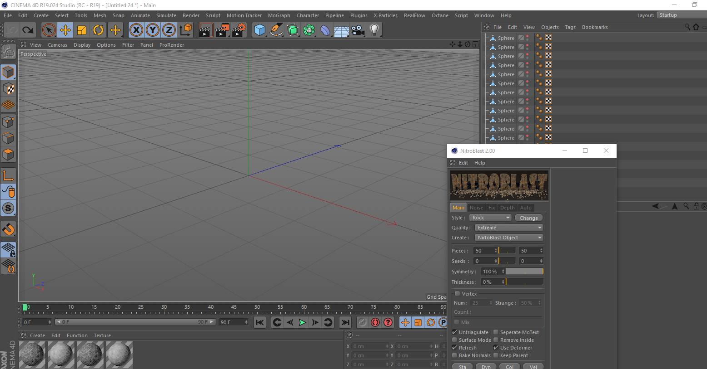This screenshot has height=369, width=707.
Task: Open the MoGraph menu
Action: coord(279,15)
